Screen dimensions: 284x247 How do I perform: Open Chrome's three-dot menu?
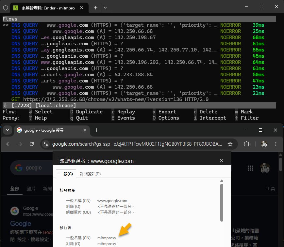pos(276,144)
